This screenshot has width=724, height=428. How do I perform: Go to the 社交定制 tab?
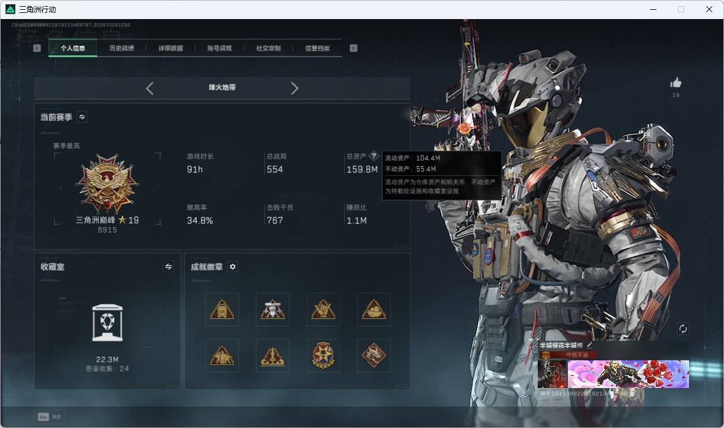[x=268, y=48]
